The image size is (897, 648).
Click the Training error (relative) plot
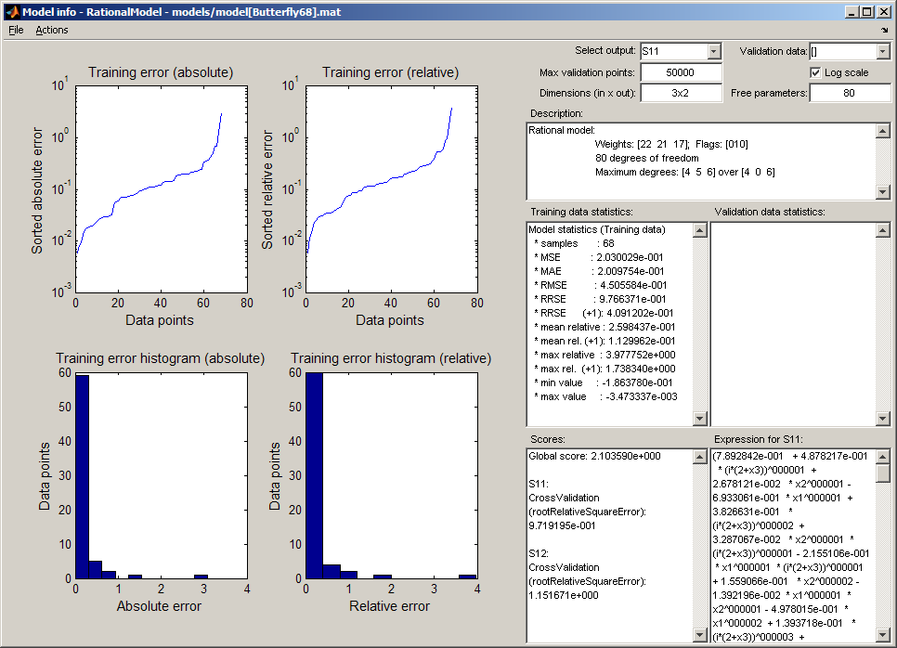pos(391,188)
